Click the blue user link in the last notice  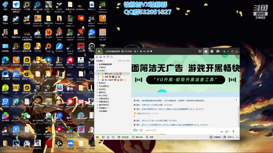pos(146,125)
